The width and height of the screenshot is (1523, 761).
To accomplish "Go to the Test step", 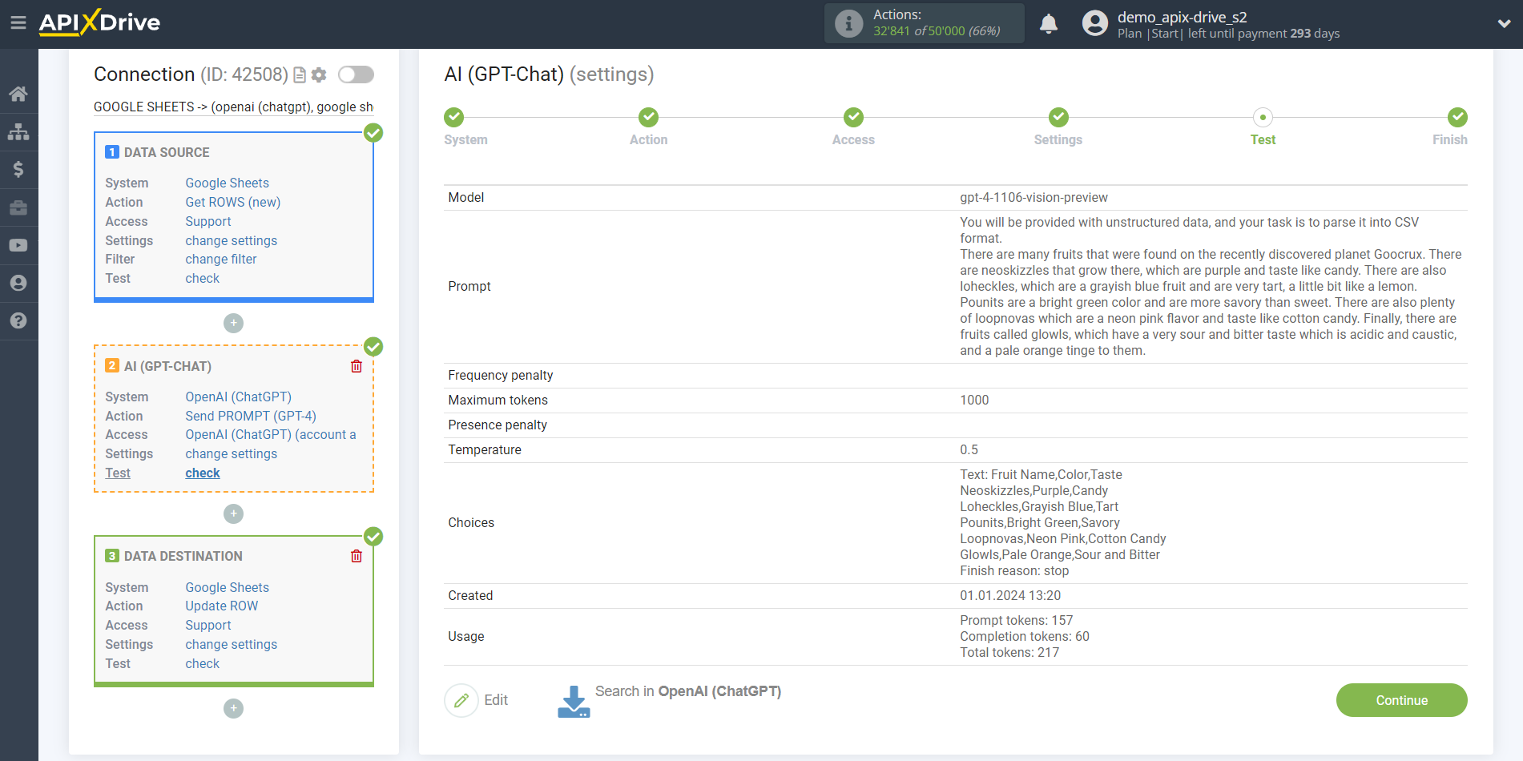I will tap(1263, 118).
